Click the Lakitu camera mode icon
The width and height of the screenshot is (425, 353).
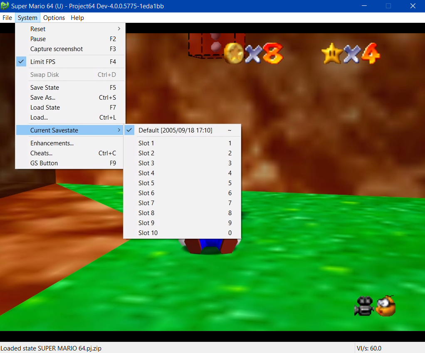click(385, 306)
